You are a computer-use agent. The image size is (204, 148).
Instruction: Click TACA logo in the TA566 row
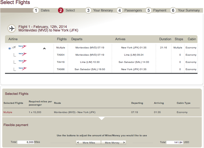(x=22, y=68)
